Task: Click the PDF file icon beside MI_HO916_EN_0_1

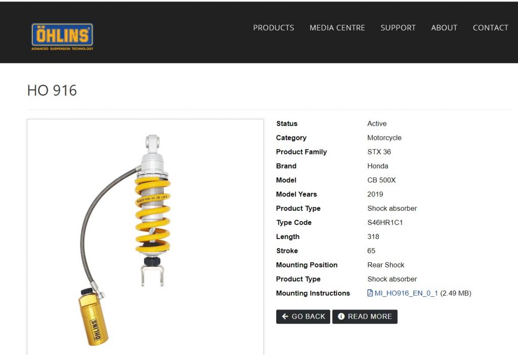Action: [x=370, y=293]
